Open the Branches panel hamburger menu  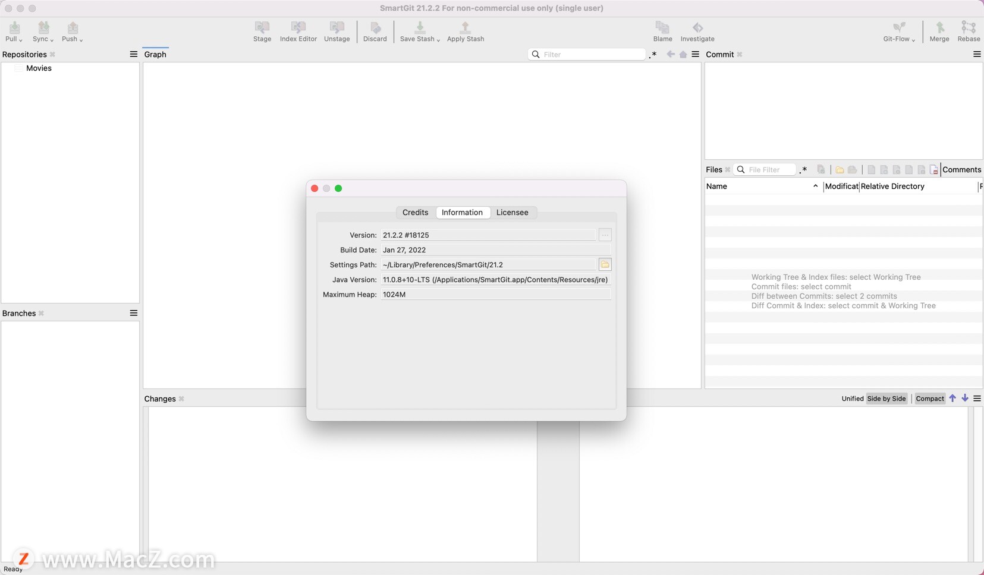pyautogui.click(x=133, y=313)
